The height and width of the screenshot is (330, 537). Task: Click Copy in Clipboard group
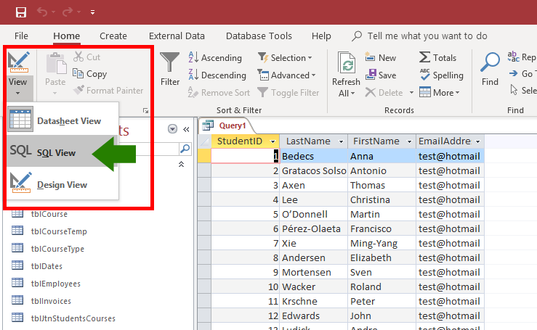90,73
